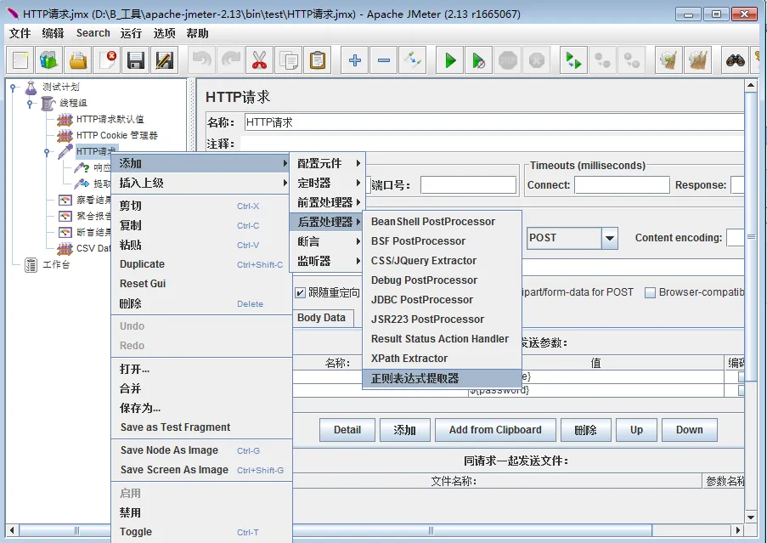Viewport: 767px width, 543px height.
Task: Enable the Browser-compatible headers checkbox
Action: pos(650,293)
